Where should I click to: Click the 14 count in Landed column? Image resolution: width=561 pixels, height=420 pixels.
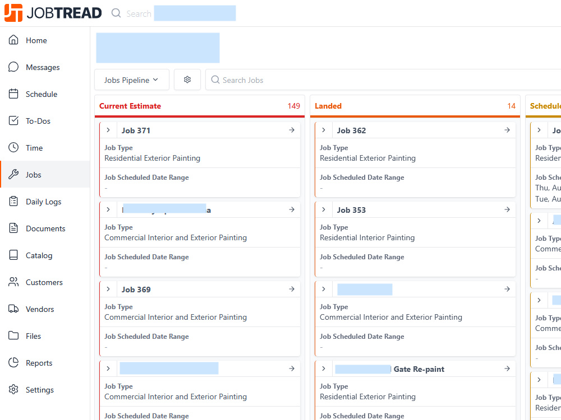[511, 106]
